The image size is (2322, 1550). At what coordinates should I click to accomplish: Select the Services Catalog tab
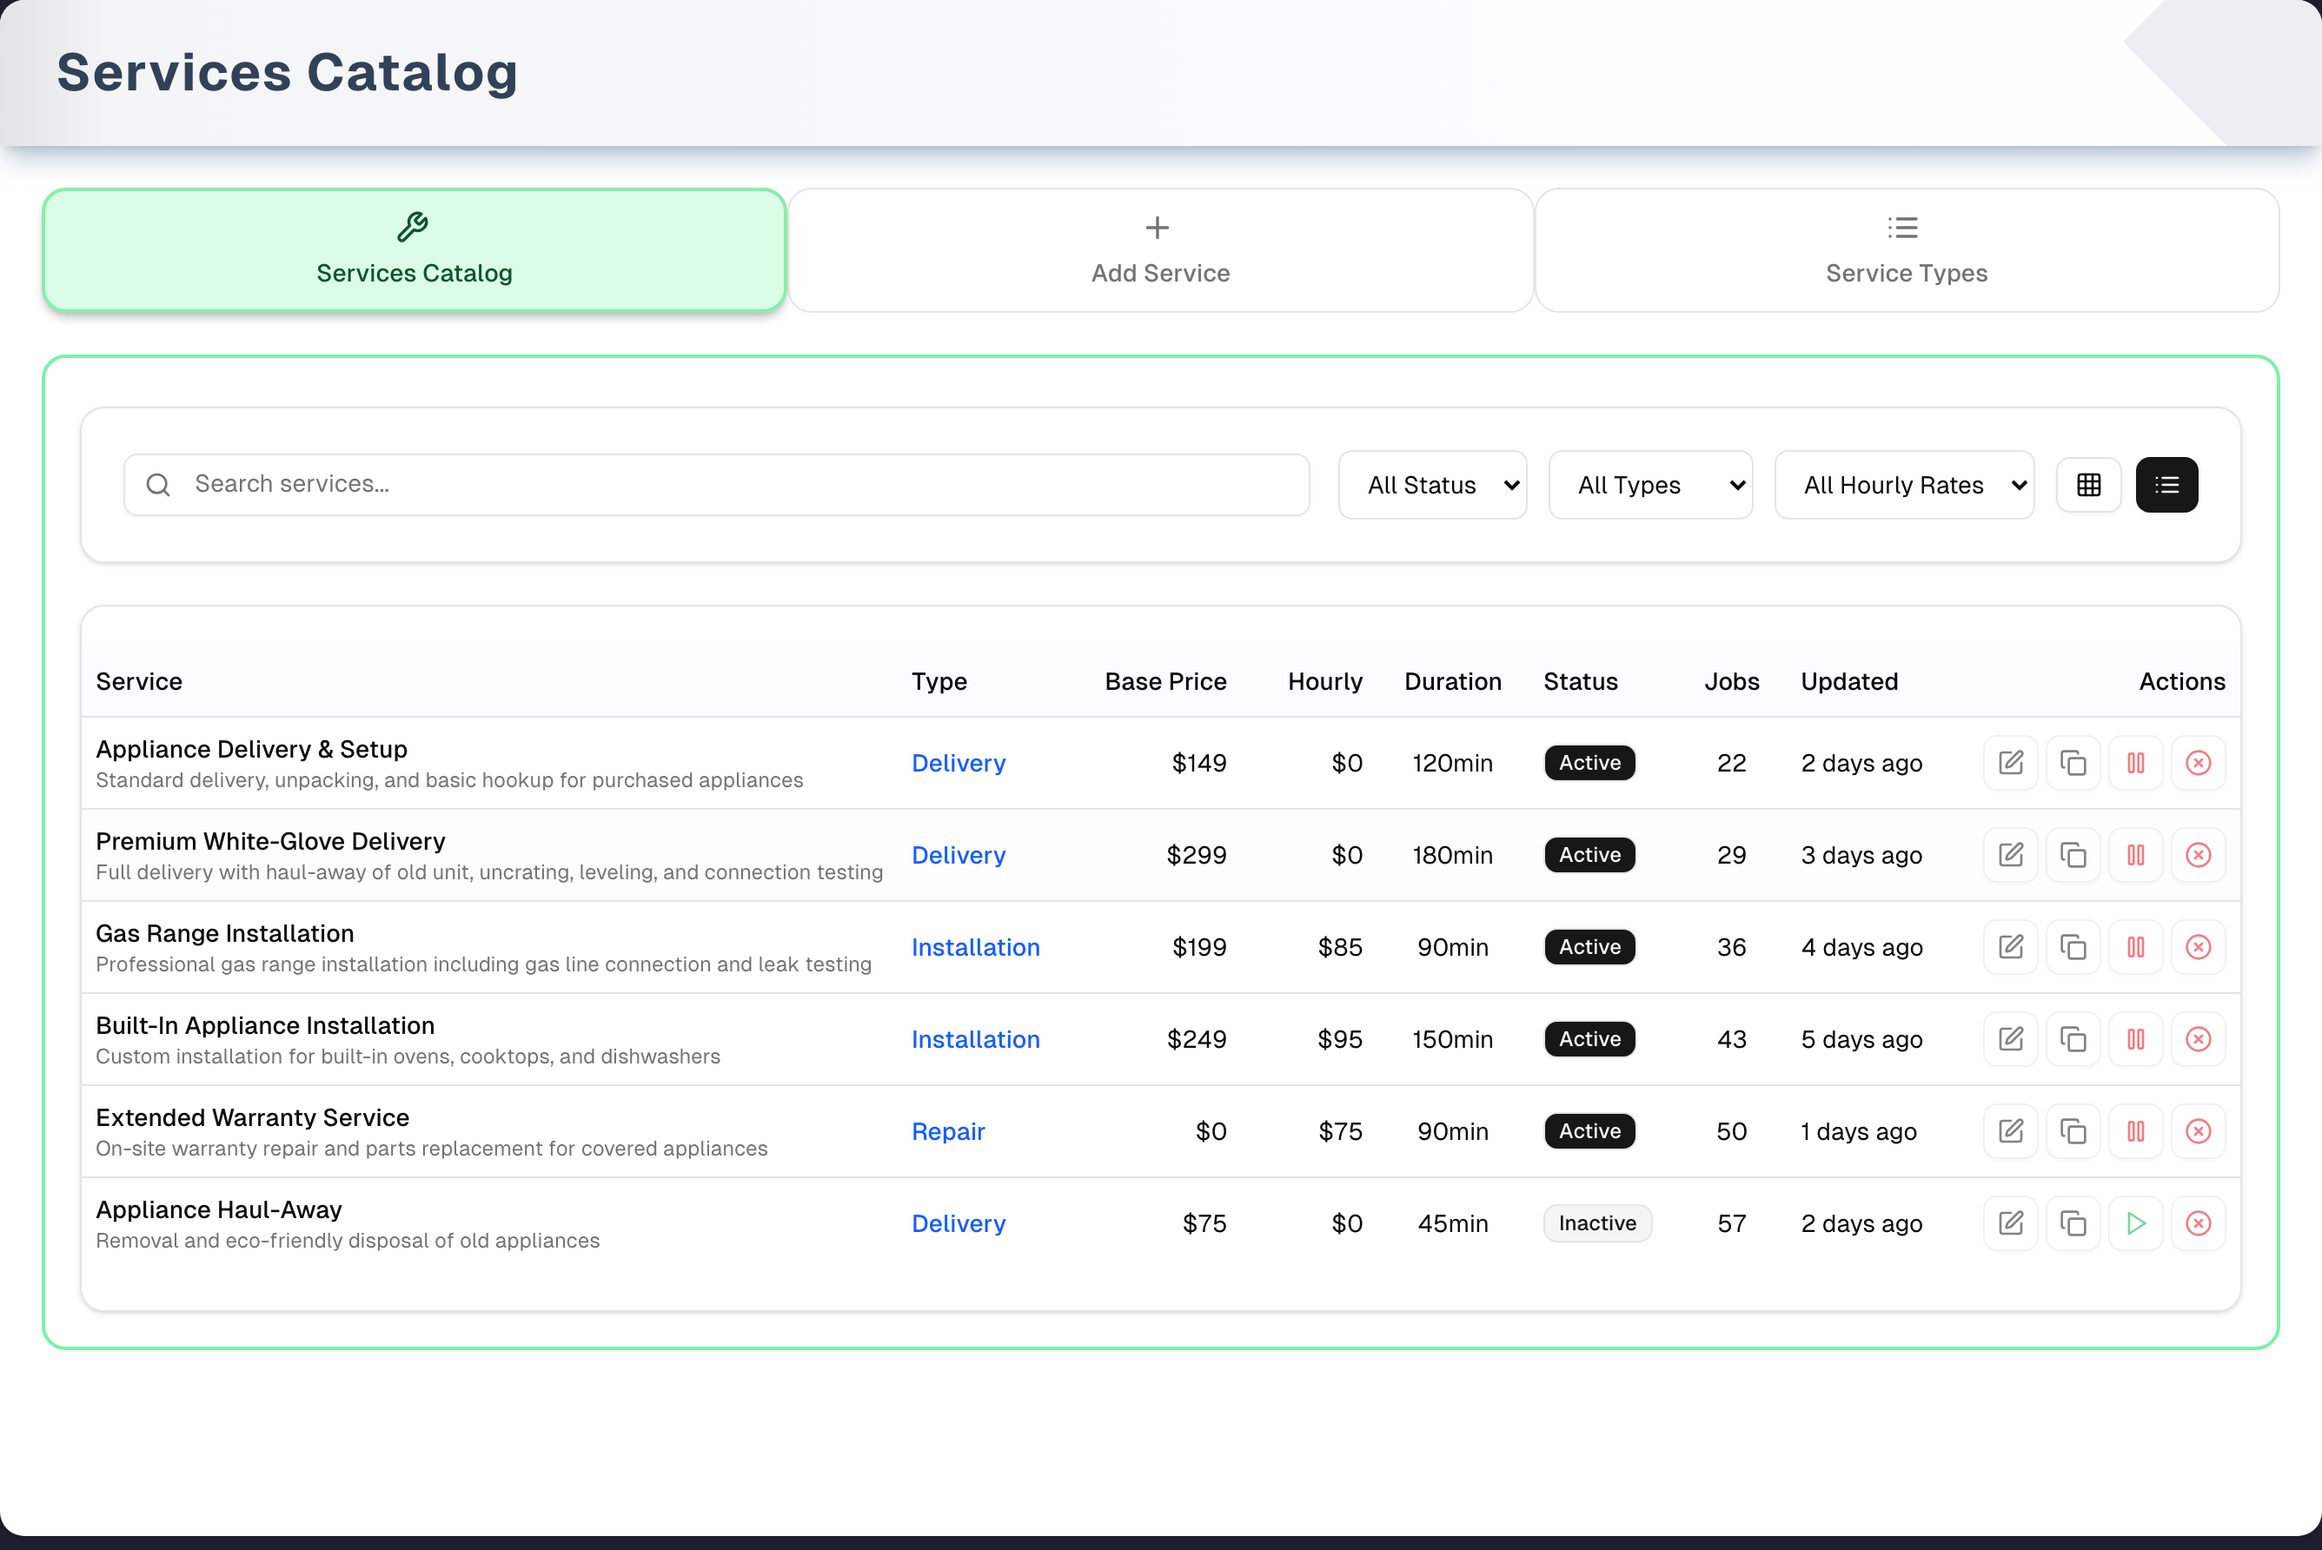click(x=415, y=250)
